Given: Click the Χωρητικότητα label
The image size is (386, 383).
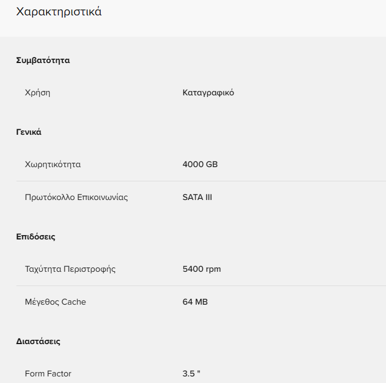Looking at the screenshot, I should (x=53, y=164).
